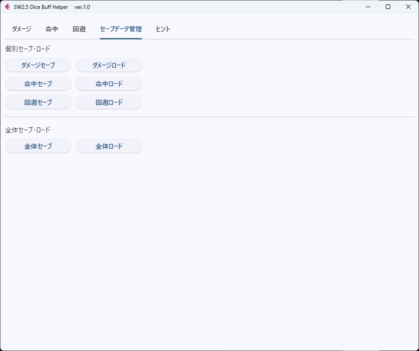Select the セーブデータ管理 tab

pos(120,29)
